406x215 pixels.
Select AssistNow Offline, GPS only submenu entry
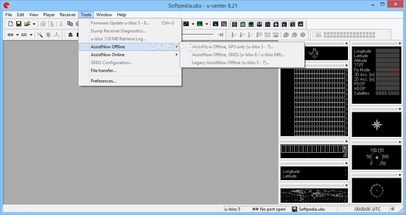(242, 47)
